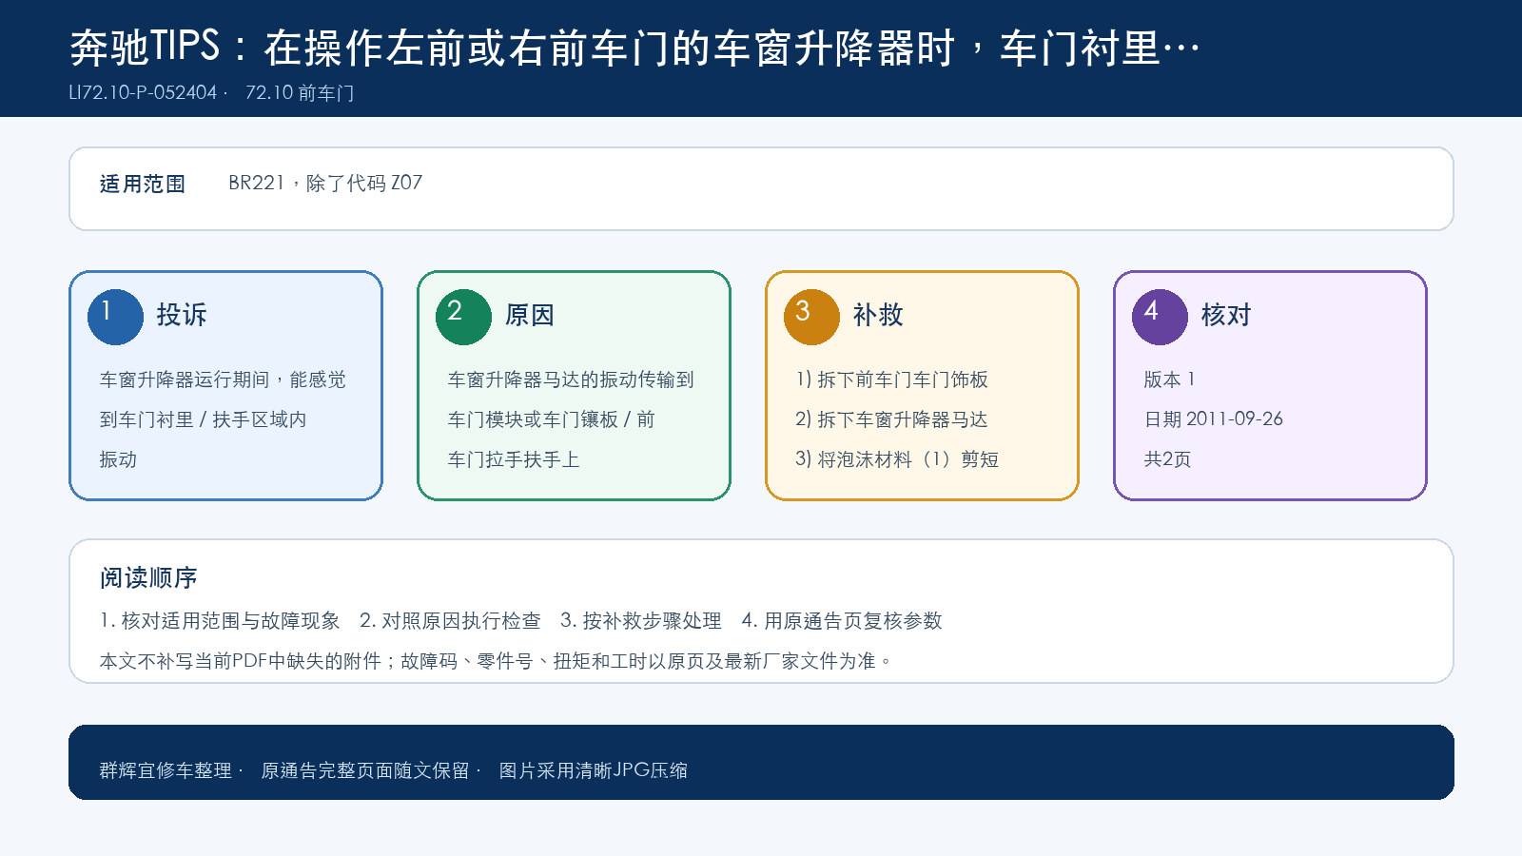Image resolution: width=1522 pixels, height=856 pixels.
Task: Click the 共2页 page count
Action: click(1168, 459)
